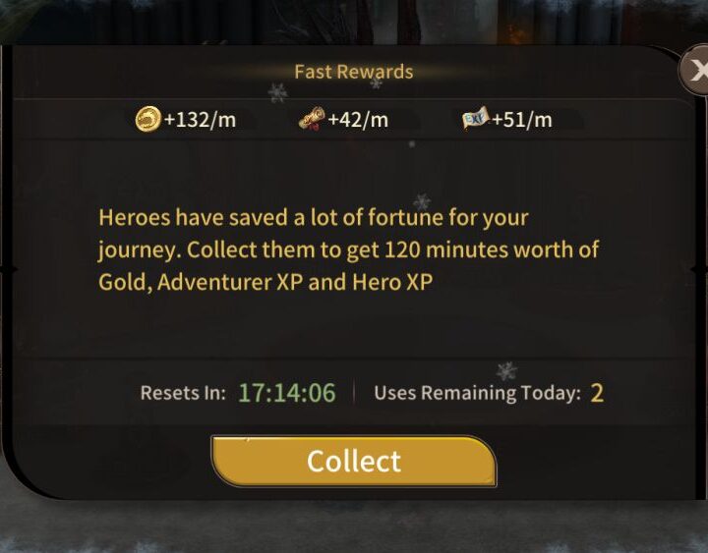Tap the Hero EXP flag icon
The height and width of the screenshot is (553, 708).
[x=476, y=118]
